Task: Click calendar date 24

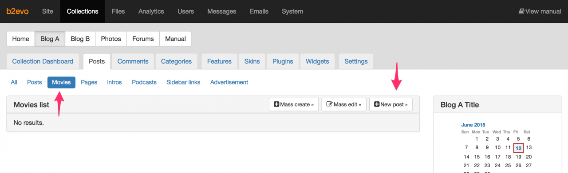Action: click(x=497, y=165)
